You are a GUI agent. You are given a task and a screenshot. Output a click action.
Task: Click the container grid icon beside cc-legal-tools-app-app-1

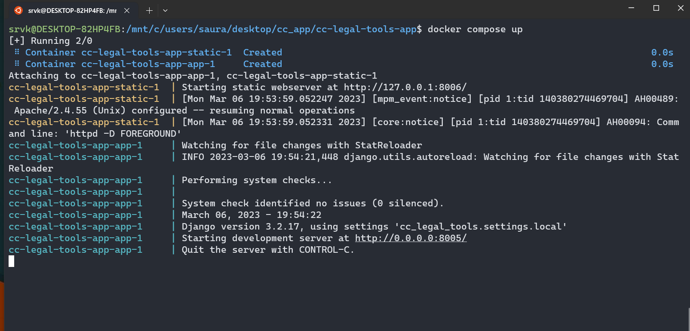coord(17,64)
